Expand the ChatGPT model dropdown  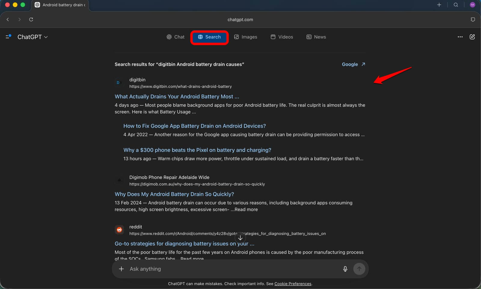pos(32,37)
